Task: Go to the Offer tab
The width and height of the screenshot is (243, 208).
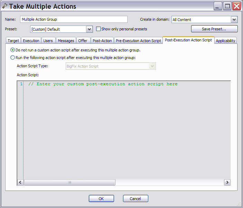Action: coord(83,41)
